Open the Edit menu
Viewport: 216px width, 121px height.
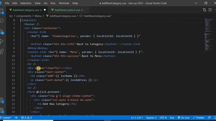pos(15,3)
